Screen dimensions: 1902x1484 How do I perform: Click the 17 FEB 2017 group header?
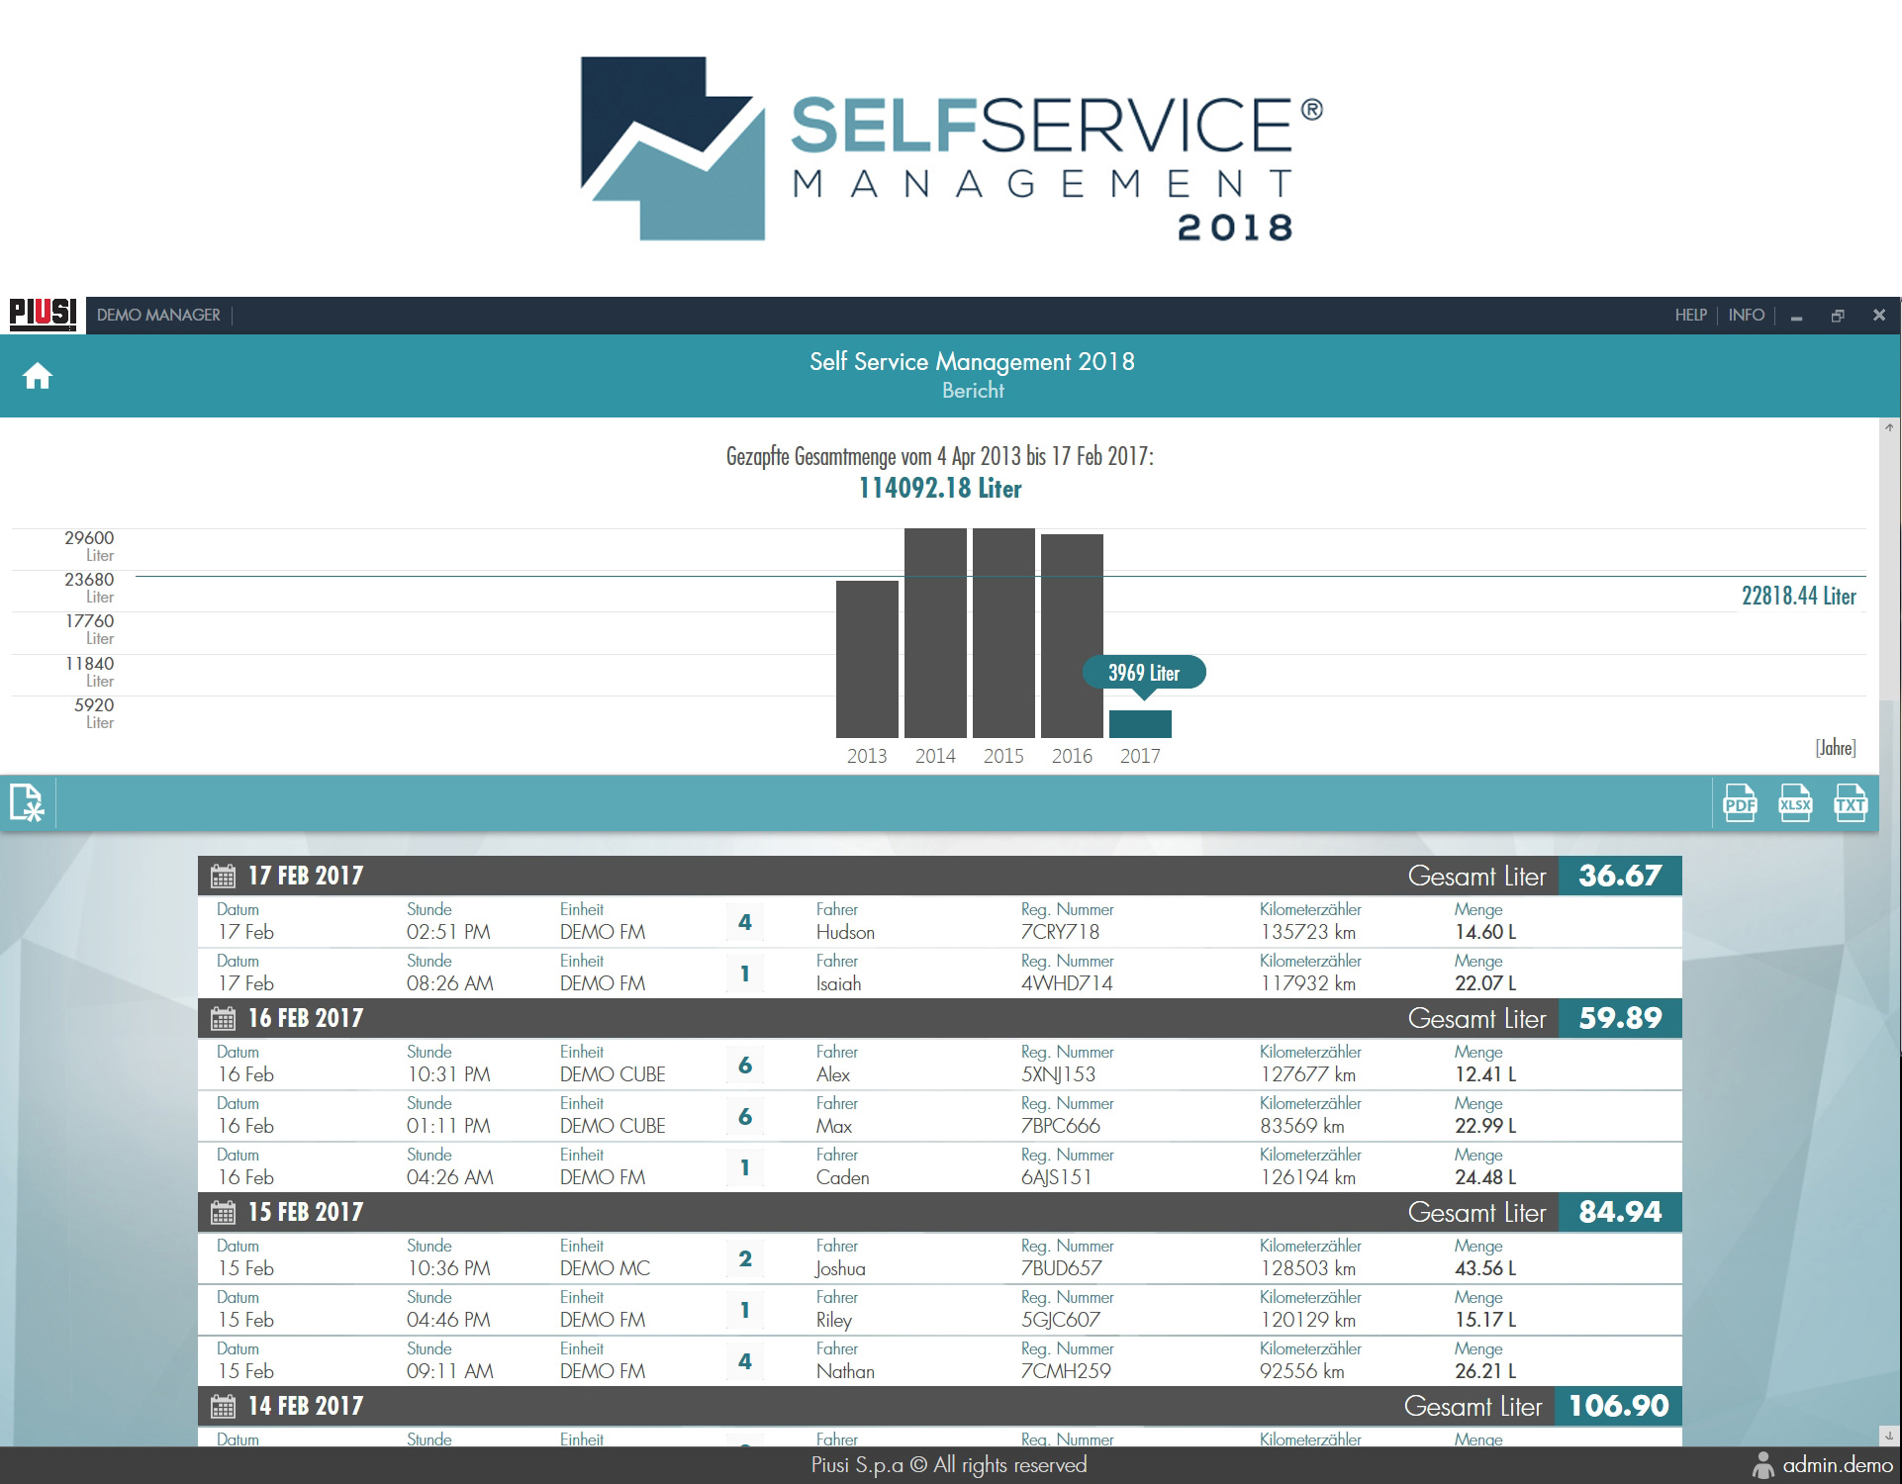tap(939, 876)
